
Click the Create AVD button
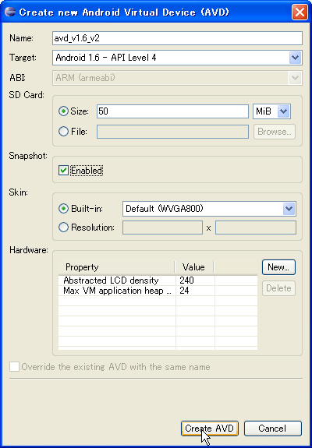210,429
